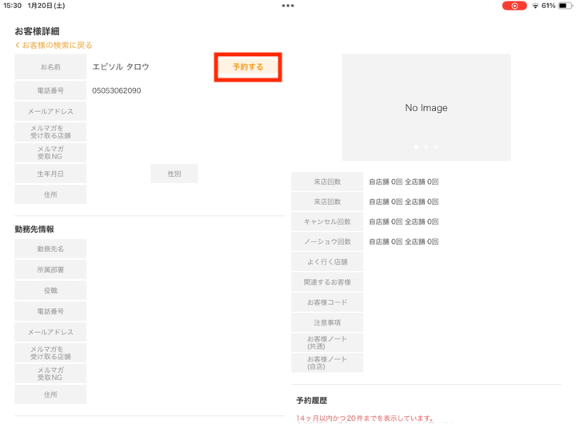Go back via お客様の検索に戻る link

click(x=54, y=45)
